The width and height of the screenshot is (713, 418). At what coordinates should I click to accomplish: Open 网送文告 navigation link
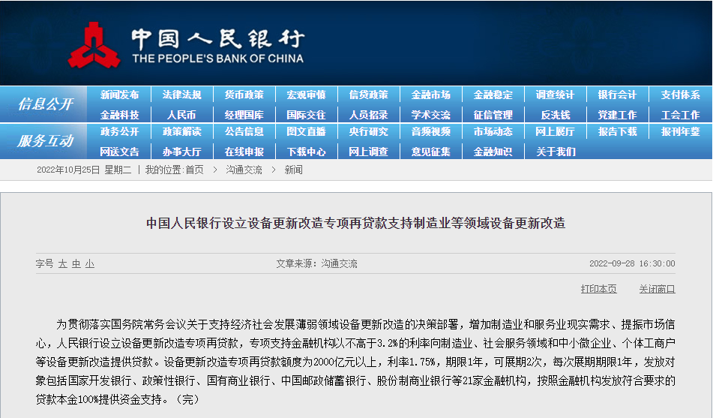pyautogui.click(x=120, y=152)
